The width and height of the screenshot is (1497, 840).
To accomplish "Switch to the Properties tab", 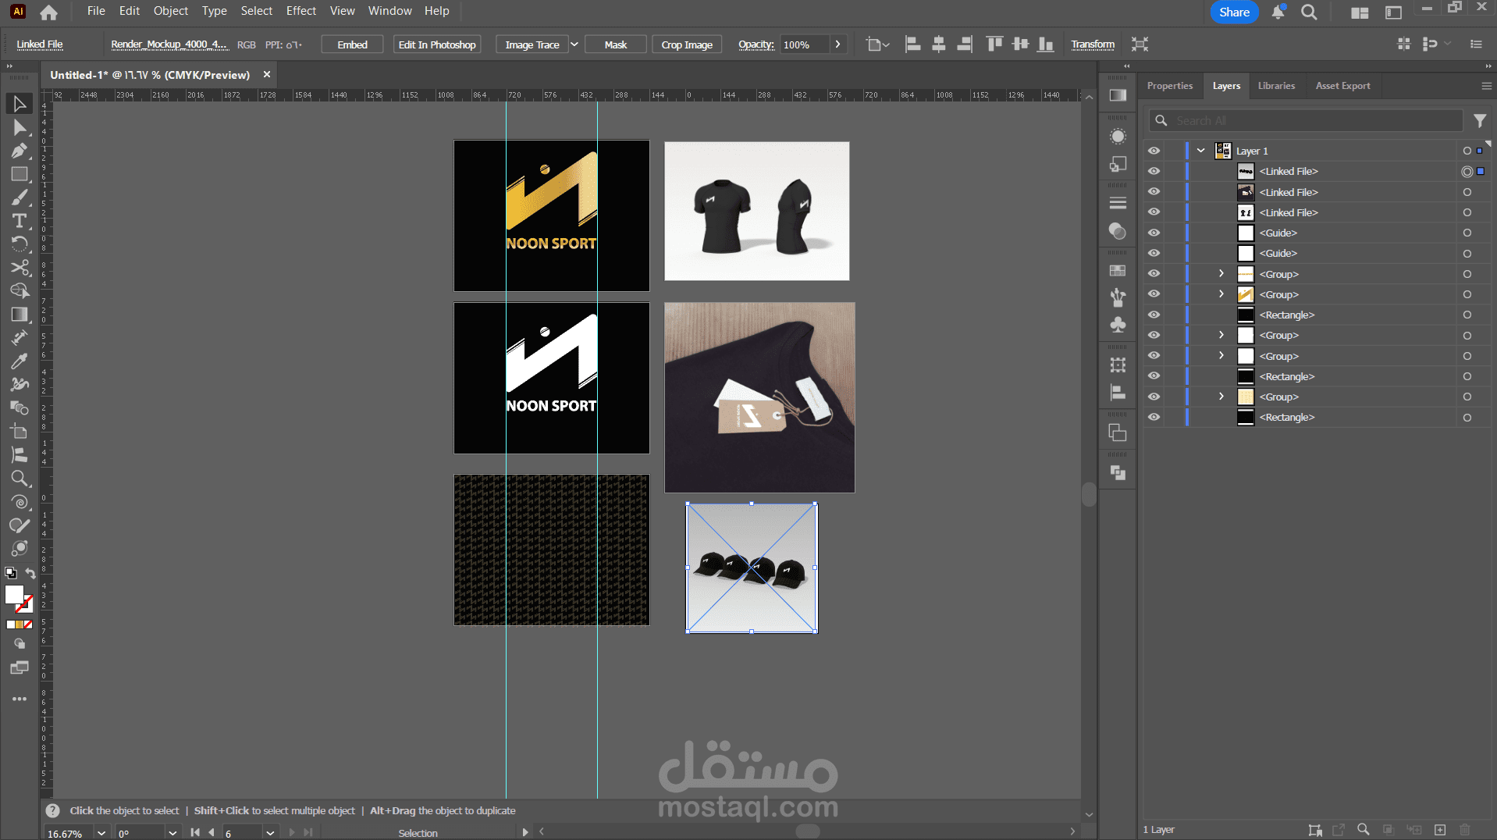I will [x=1170, y=86].
